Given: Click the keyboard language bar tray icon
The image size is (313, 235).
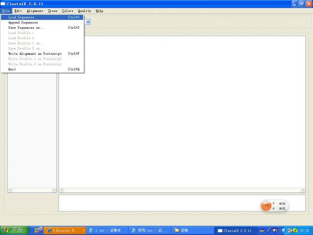Looking at the screenshot, I should pyautogui.click(x=262, y=231).
